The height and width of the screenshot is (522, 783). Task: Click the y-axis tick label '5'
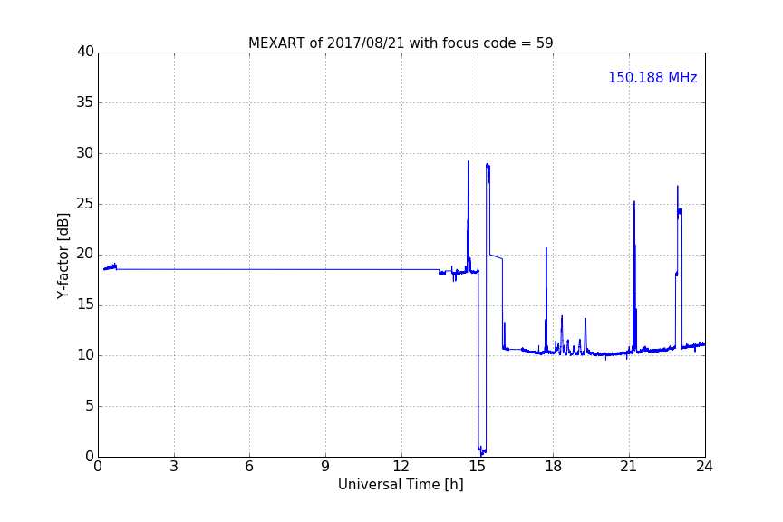click(90, 406)
